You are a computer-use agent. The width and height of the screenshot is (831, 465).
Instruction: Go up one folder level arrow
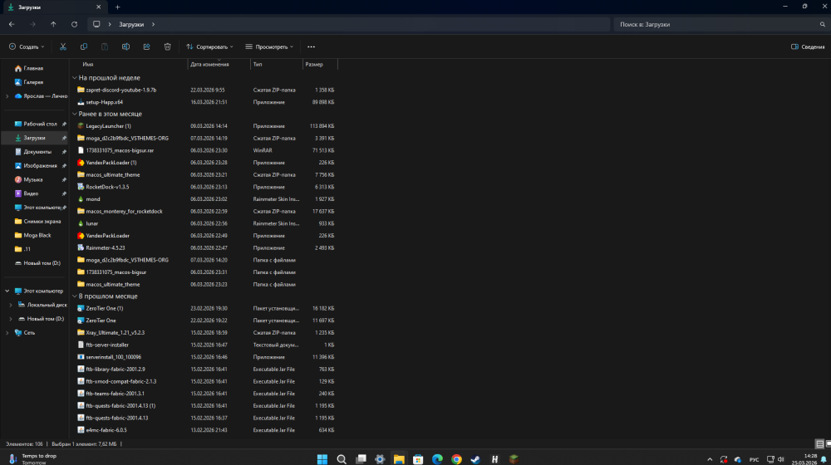coord(53,24)
